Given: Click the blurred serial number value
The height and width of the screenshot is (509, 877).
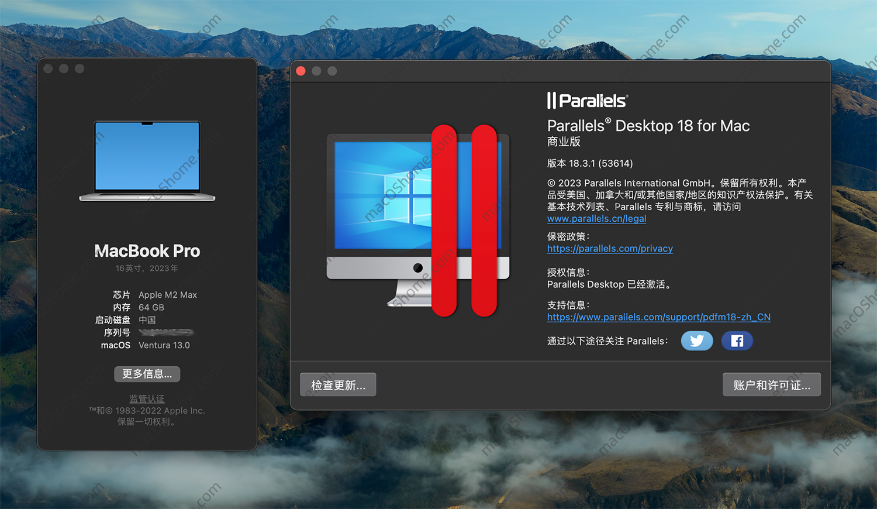Looking at the screenshot, I should tap(166, 332).
